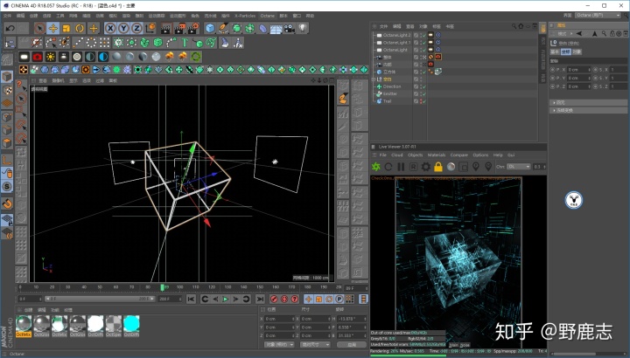Open the X-Particles menu

coord(245,16)
